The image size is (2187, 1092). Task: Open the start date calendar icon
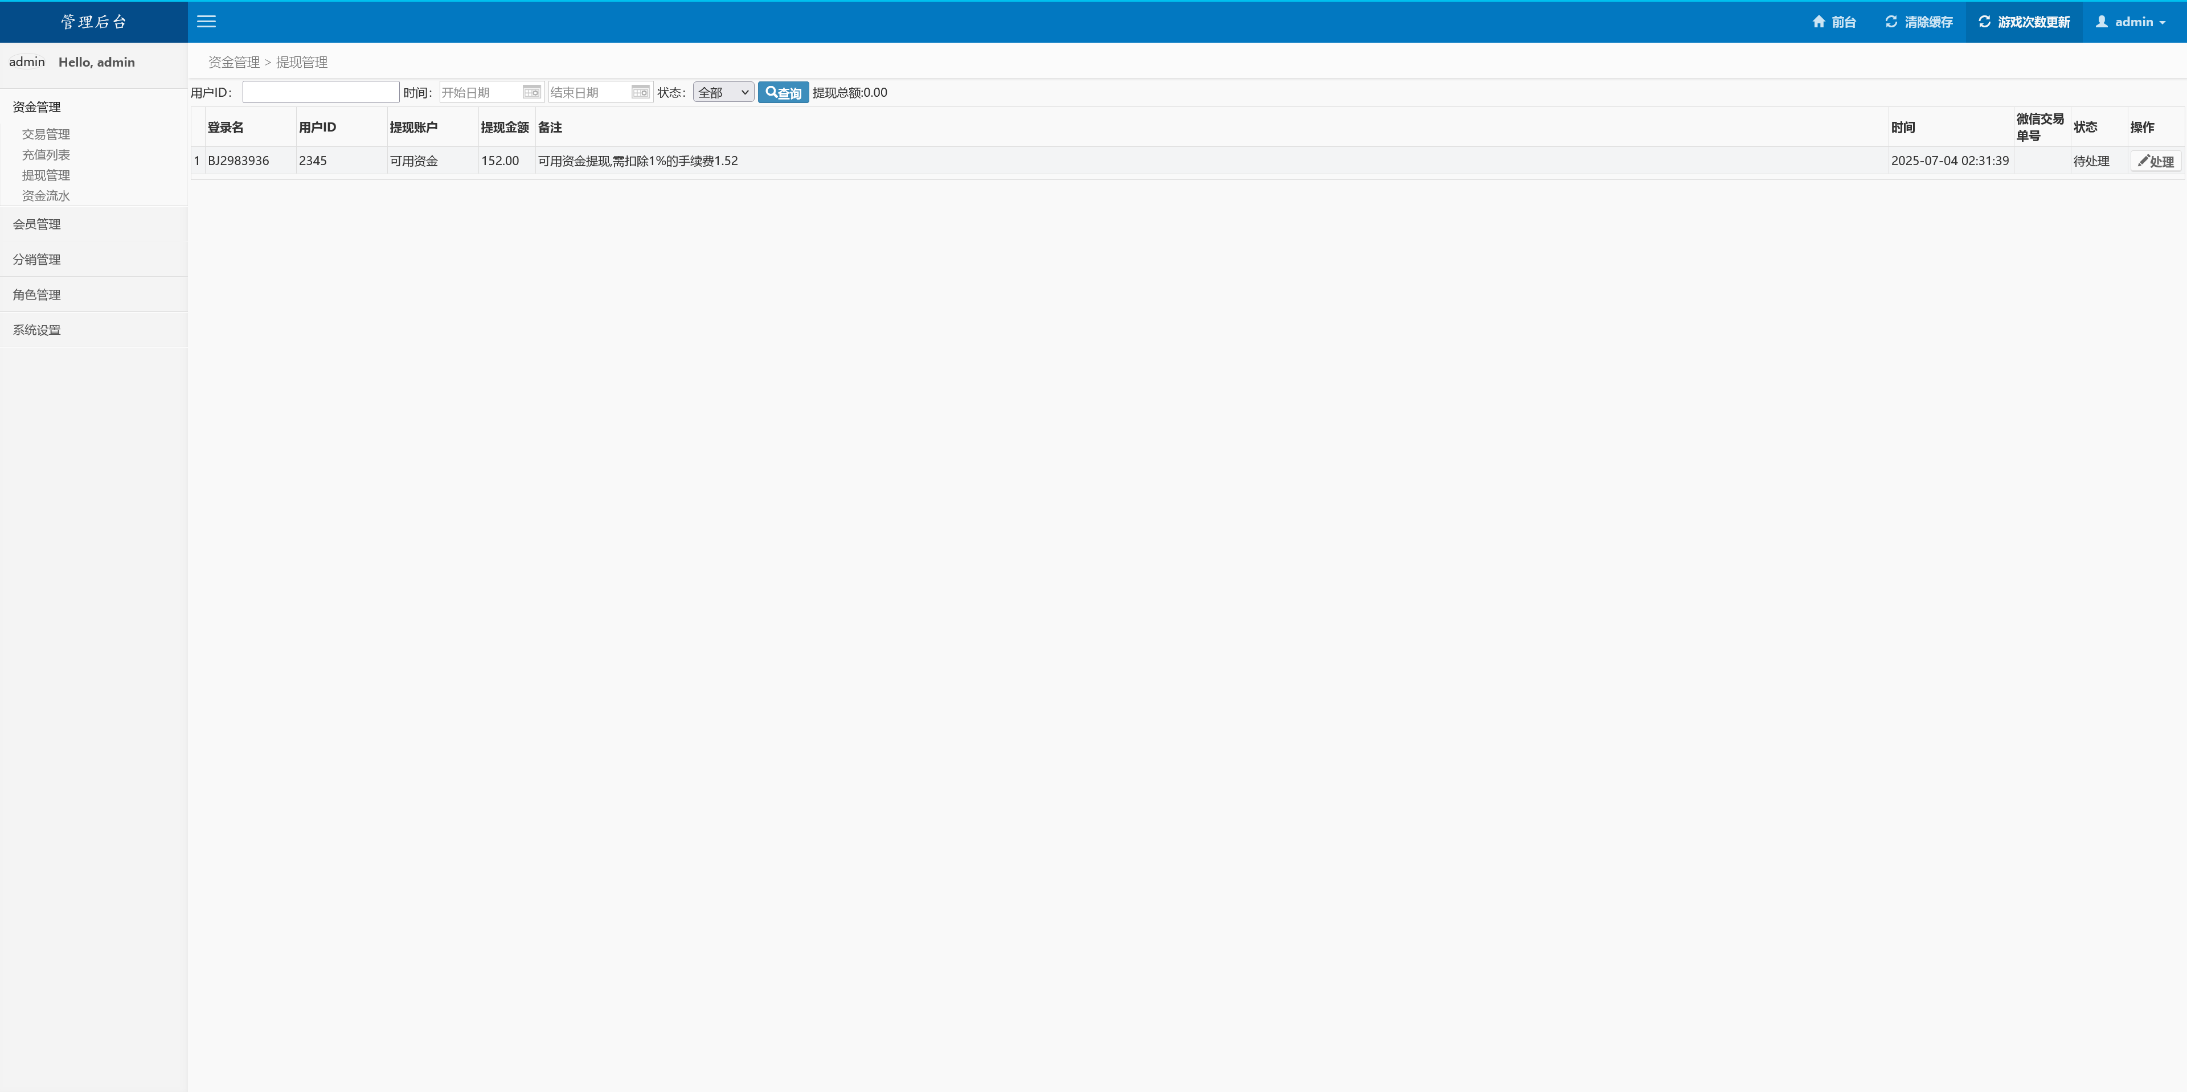click(x=531, y=92)
